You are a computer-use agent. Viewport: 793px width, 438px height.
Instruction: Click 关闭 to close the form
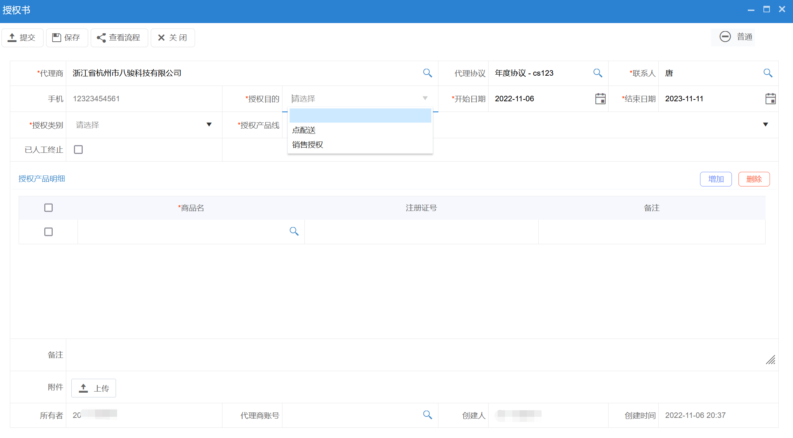point(172,37)
